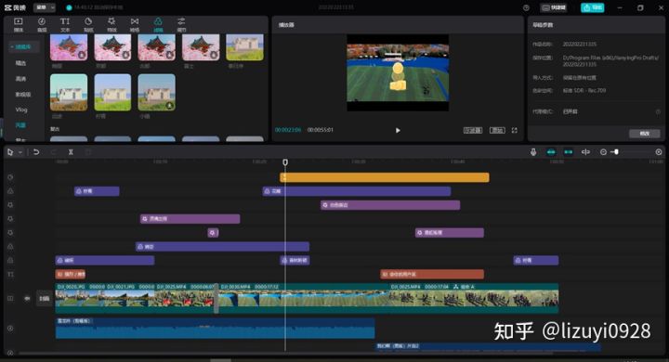Undo the last edit in the timeline toolbar

tap(36, 152)
